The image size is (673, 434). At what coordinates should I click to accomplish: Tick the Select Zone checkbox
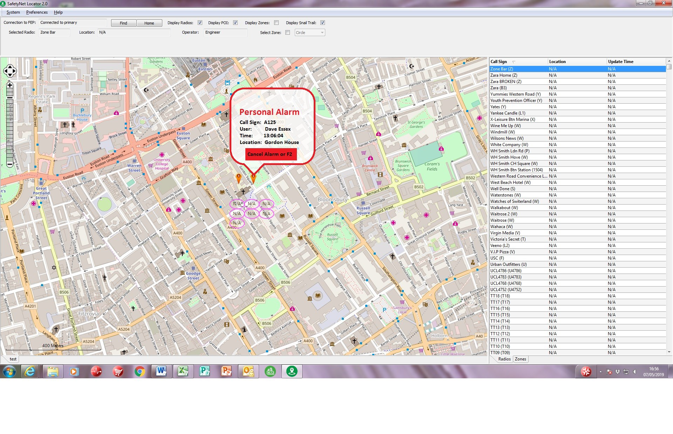point(287,33)
